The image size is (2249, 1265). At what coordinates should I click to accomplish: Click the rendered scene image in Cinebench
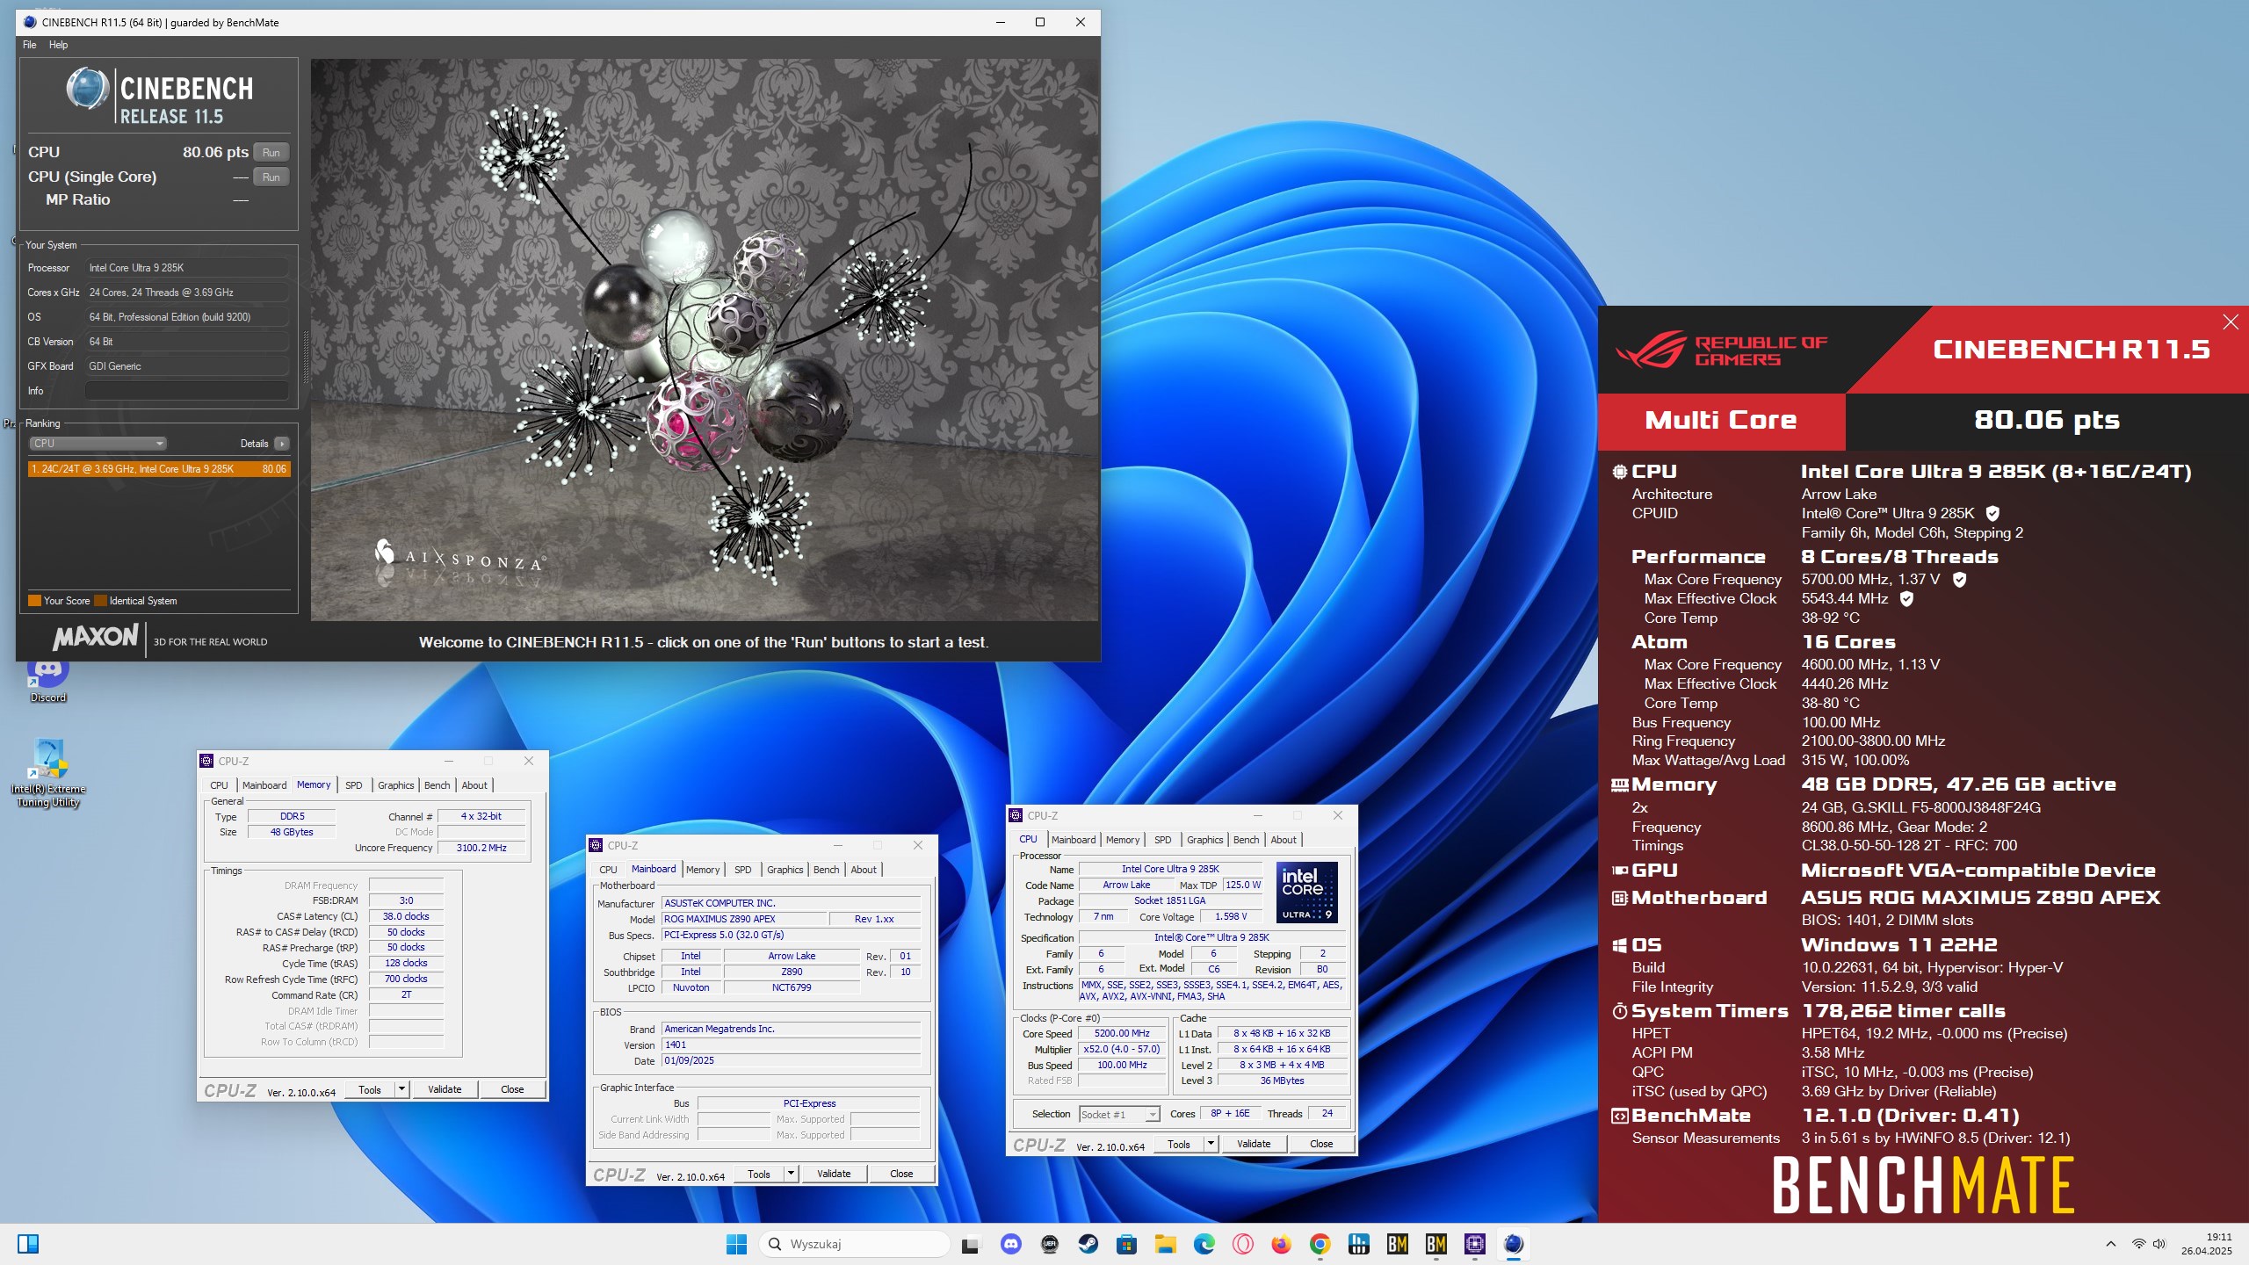(705, 340)
